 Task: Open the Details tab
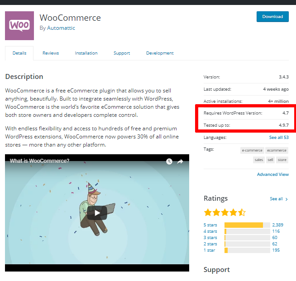(19, 53)
